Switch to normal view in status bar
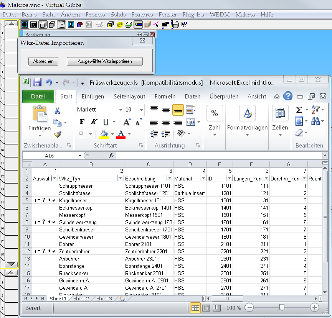332x318 pixels. click(195, 308)
